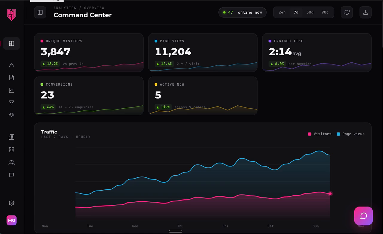Open the chat bubble floating button
Viewport: 383px width, 234px height.
click(364, 216)
